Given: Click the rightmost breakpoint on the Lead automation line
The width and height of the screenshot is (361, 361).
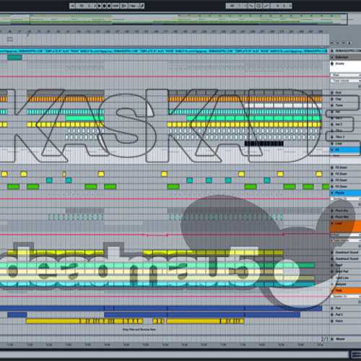Looking at the screenshot, I should click(x=284, y=234).
